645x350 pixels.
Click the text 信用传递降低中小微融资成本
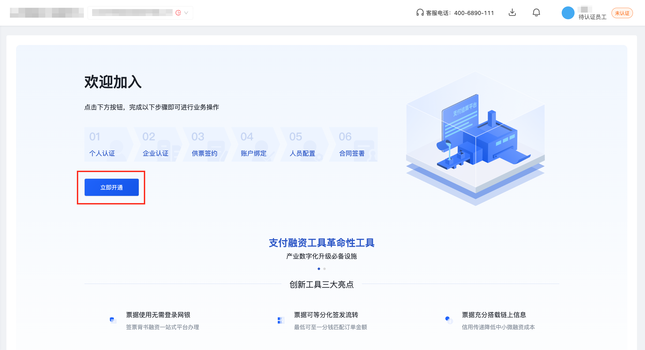pos(498,327)
